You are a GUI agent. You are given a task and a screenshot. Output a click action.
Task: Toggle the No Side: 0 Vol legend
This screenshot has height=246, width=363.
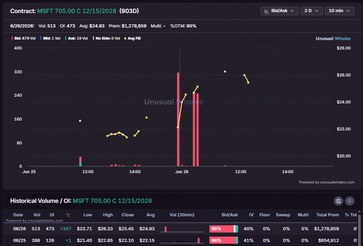pyautogui.click(x=106, y=39)
